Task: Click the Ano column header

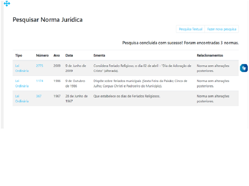Action: tap(57, 55)
